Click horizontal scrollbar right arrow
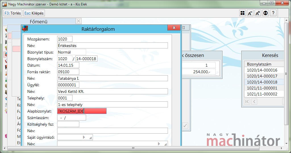This screenshot has width=291, height=153. (282, 148)
